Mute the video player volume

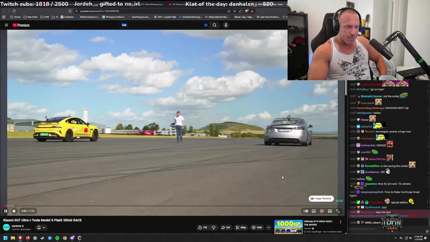(x=14, y=211)
